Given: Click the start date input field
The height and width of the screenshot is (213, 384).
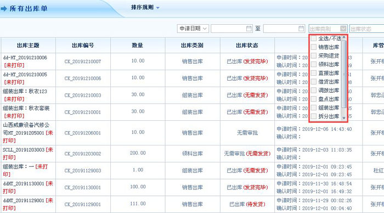Looking at the screenshot, I should [x=228, y=29].
